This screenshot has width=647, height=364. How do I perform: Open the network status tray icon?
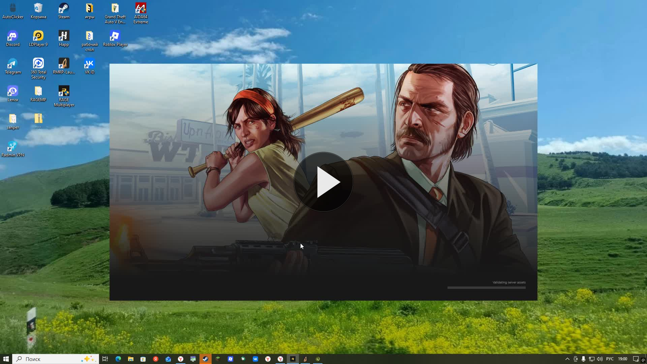(591, 359)
